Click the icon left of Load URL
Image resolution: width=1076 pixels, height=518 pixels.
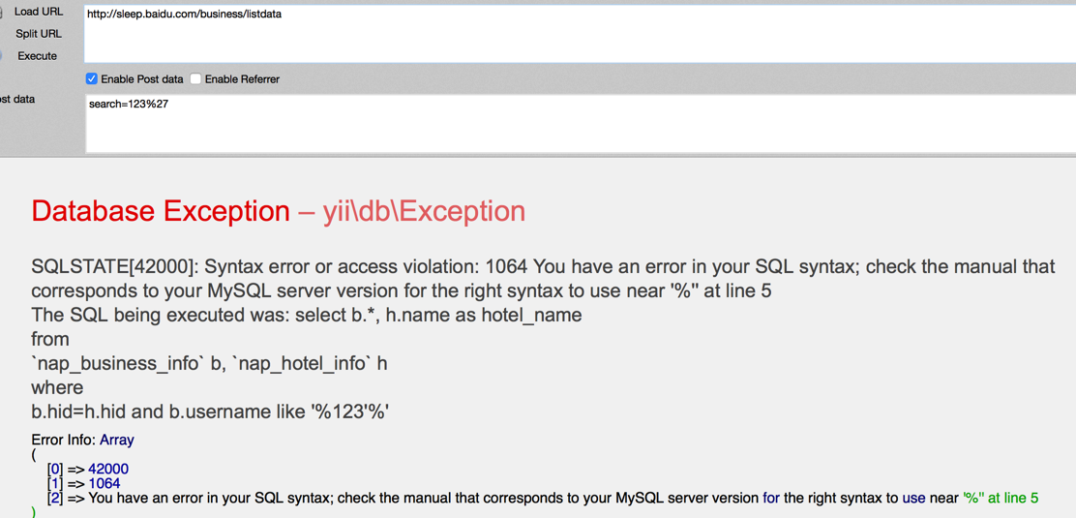[x=2, y=12]
